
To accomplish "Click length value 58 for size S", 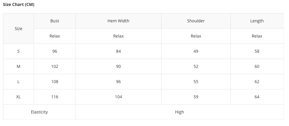I will (x=257, y=51).
